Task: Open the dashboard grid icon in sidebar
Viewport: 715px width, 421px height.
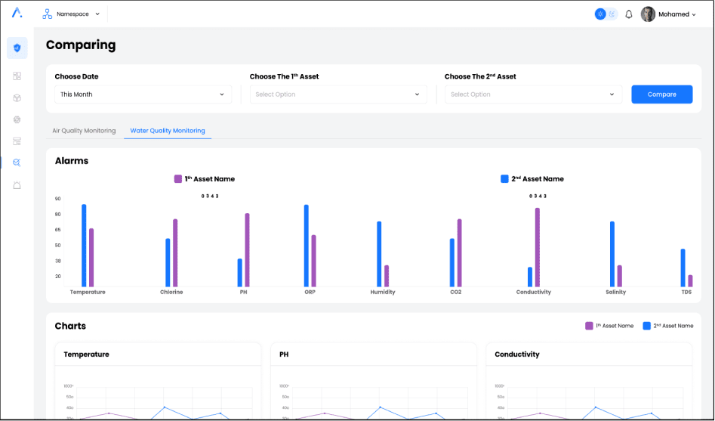Action: pos(17,76)
